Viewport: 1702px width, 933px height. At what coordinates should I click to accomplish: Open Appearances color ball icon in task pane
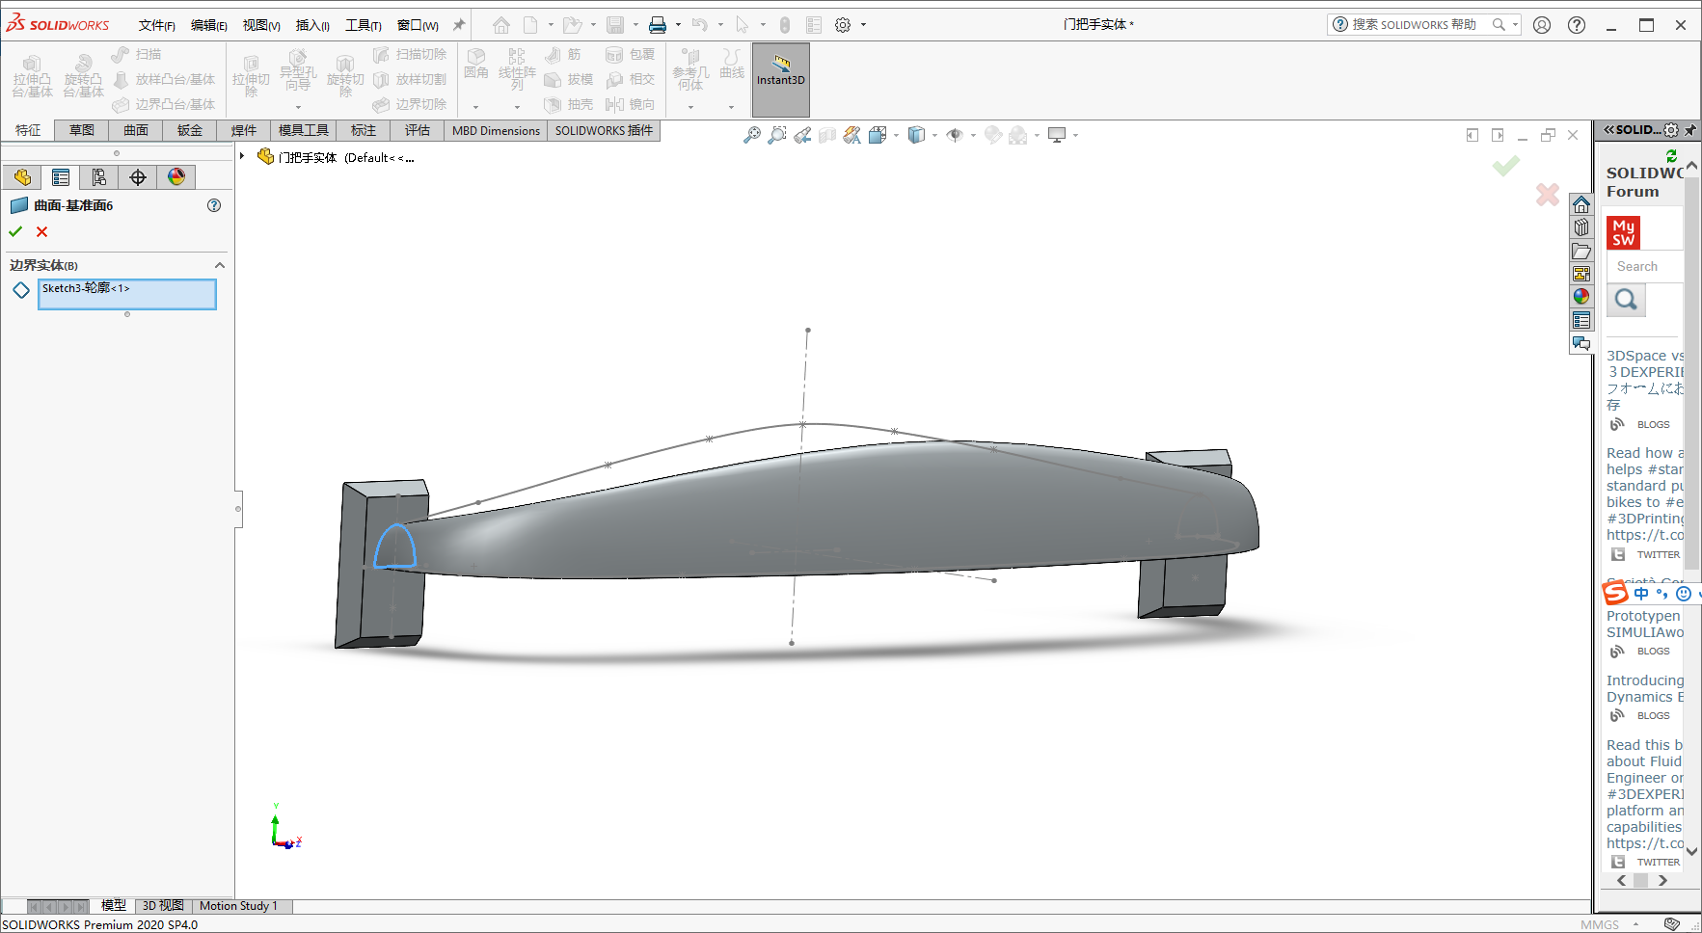[1581, 297]
